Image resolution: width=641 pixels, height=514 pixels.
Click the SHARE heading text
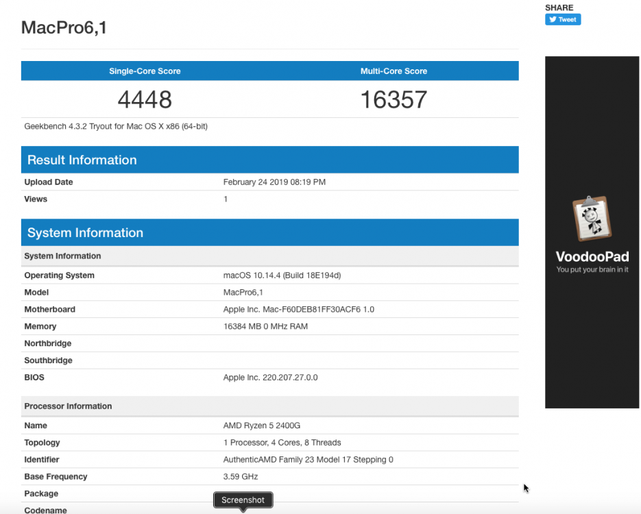559,8
